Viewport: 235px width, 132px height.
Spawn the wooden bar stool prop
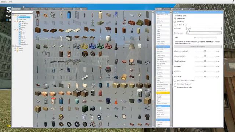point(38,15)
